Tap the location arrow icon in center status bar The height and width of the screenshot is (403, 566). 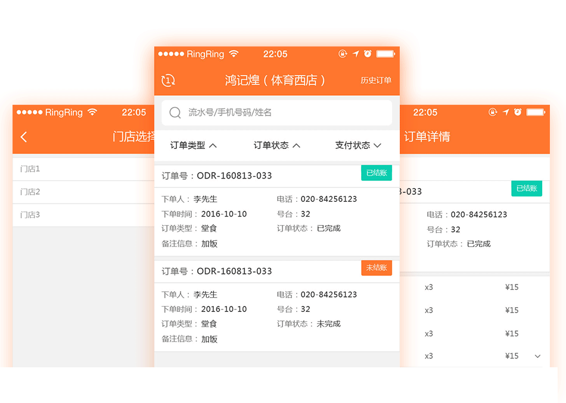(356, 54)
